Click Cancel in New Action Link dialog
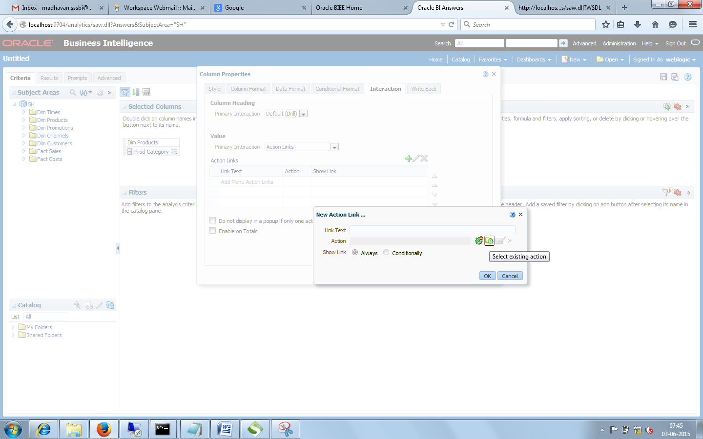Viewport: 703px width, 439px height. 510,276
